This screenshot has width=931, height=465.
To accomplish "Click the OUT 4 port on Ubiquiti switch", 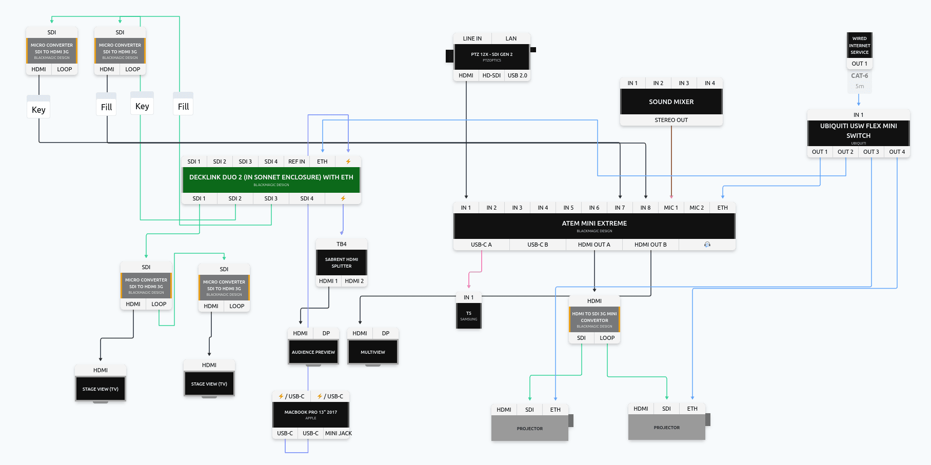I will pyautogui.click(x=897, y=152).
